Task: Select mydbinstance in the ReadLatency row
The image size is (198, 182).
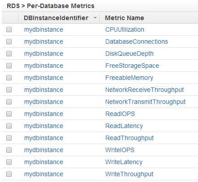Action: (43, 126)
